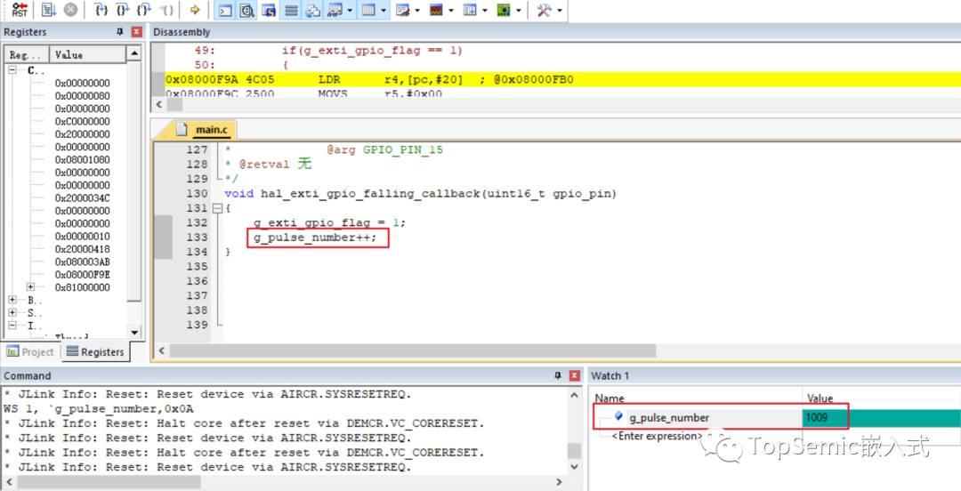Select g_pulse_number in Watch 1

tap(668, 417)
